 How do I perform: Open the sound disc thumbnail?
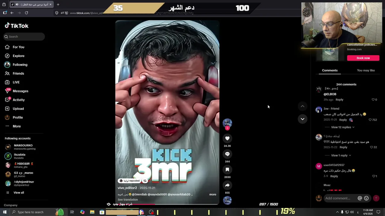click(227, 200)
